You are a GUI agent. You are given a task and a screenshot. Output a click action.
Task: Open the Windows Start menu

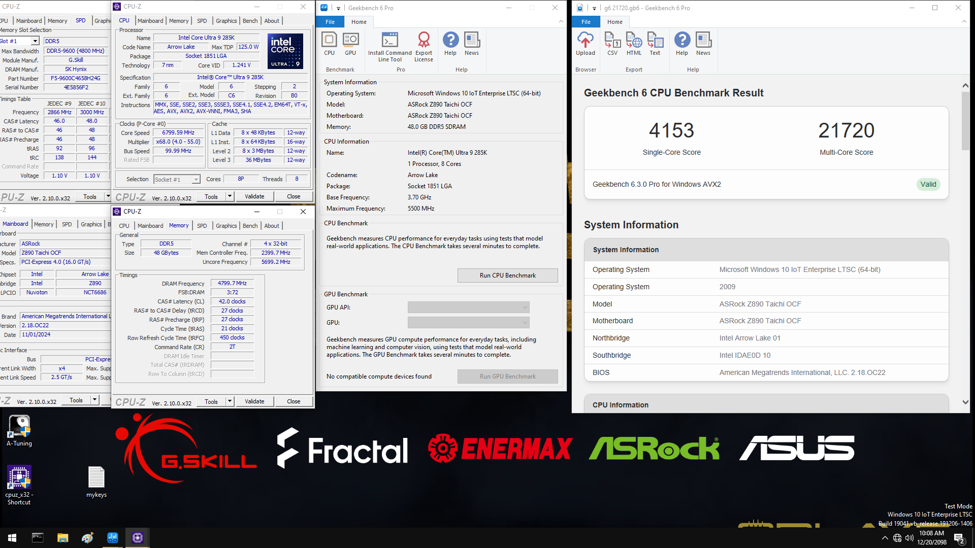12,538
